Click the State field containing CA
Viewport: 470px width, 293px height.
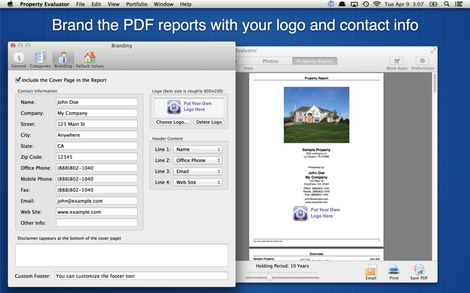tap(96, 146)
